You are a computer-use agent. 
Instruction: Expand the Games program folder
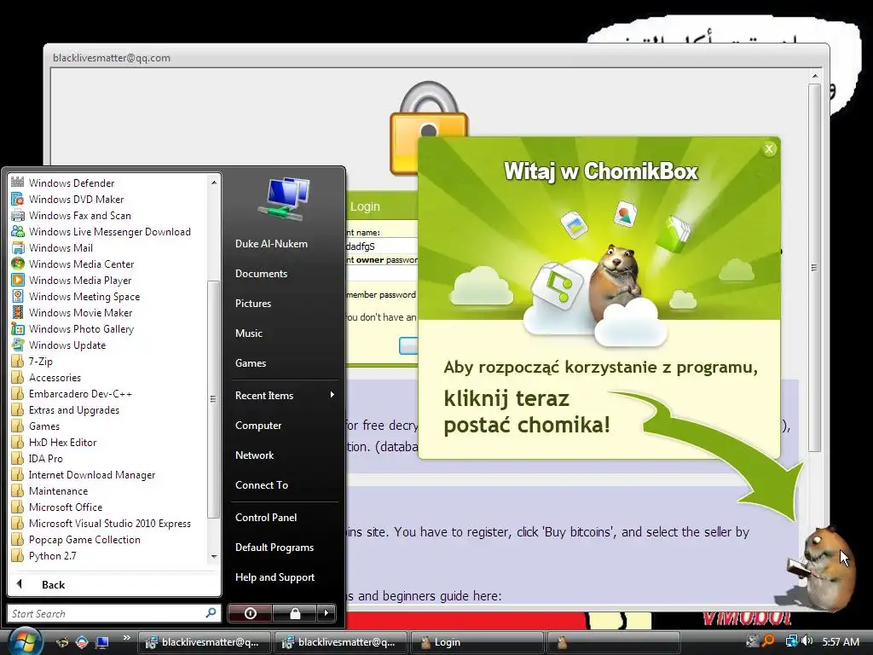(x=44, y=426)
